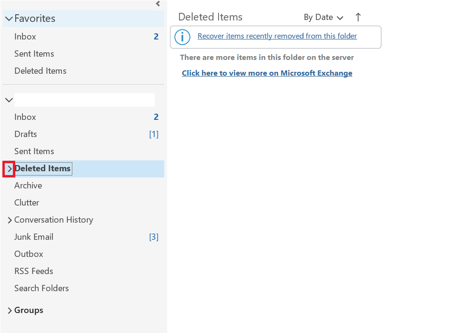The height and width of the screenshot is (333, 459).
Task: Click the Drafts item count [1]
Action: 154,134
